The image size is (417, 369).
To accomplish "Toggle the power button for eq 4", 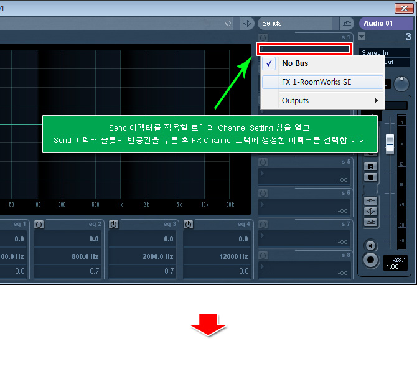I will click(189, 225).
